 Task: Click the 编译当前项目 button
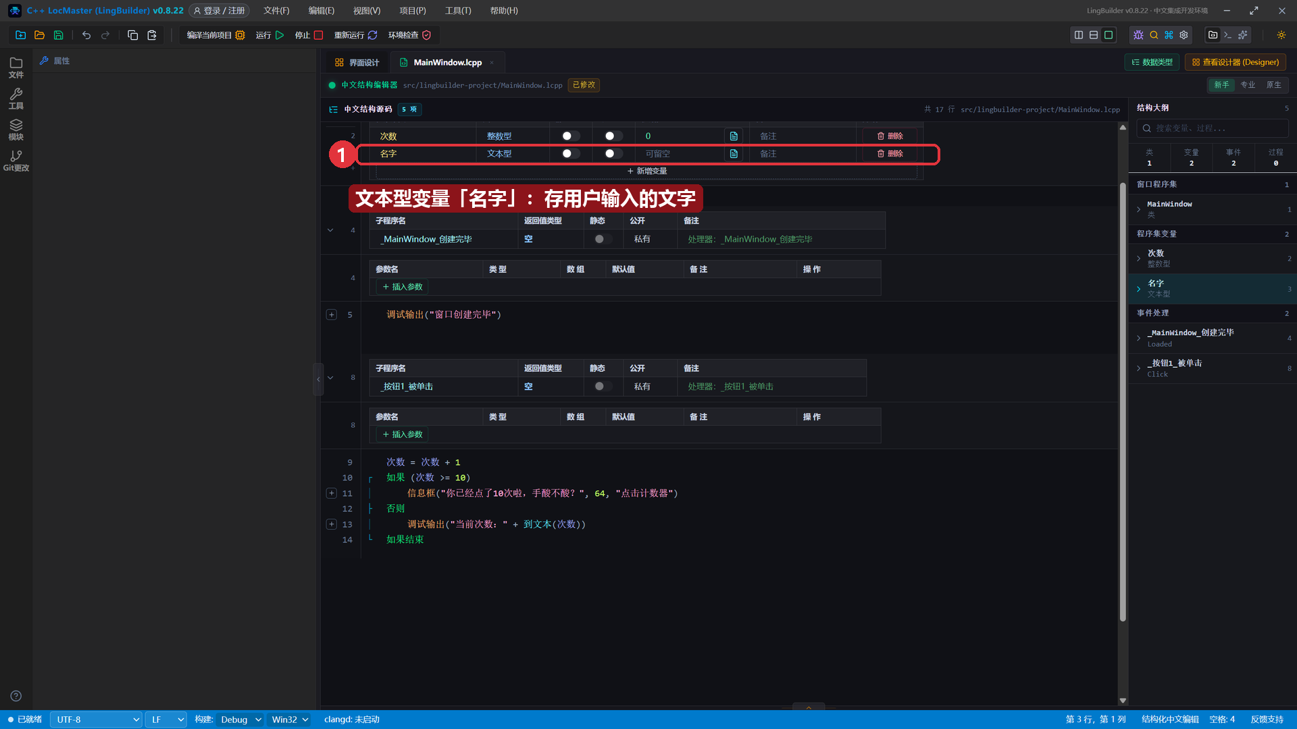click(215, 35)
